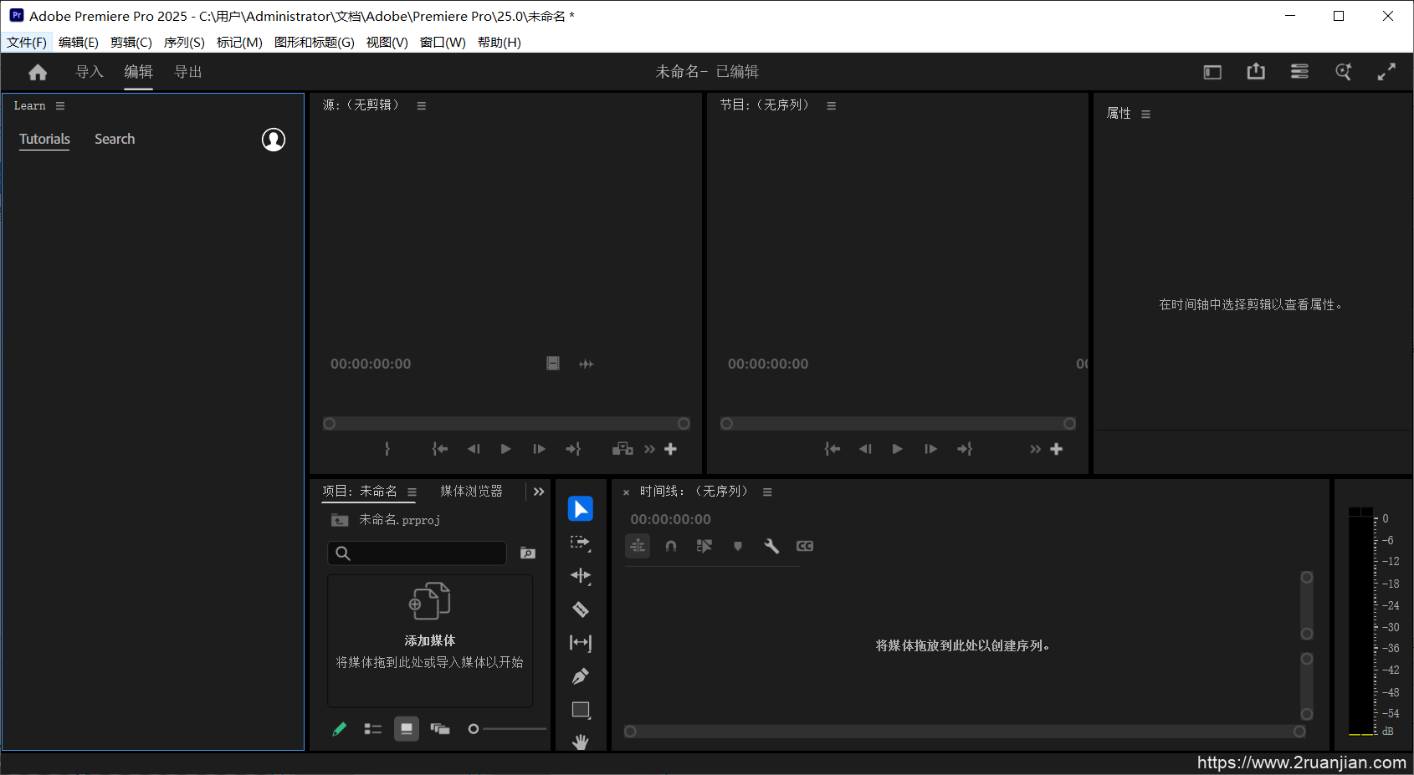This screenshot has height=775, width=1414.
Task: Go to in point in Program monitor
Action: [x=833, y=449]
